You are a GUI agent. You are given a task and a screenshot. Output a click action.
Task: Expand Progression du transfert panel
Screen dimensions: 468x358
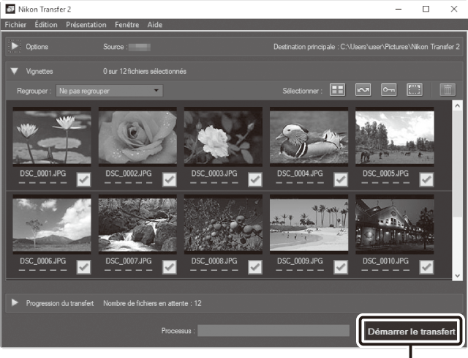click(15, 302)
